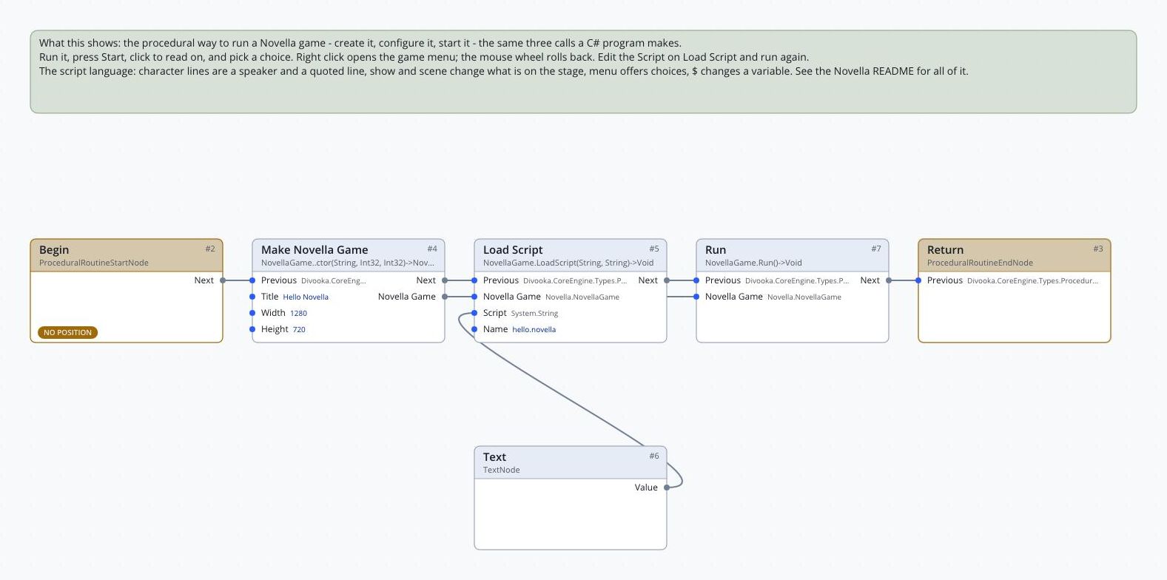Click the Next output port of Make Novella Game
Viewport: 1167px width, 580px height.
pos(445,280)
